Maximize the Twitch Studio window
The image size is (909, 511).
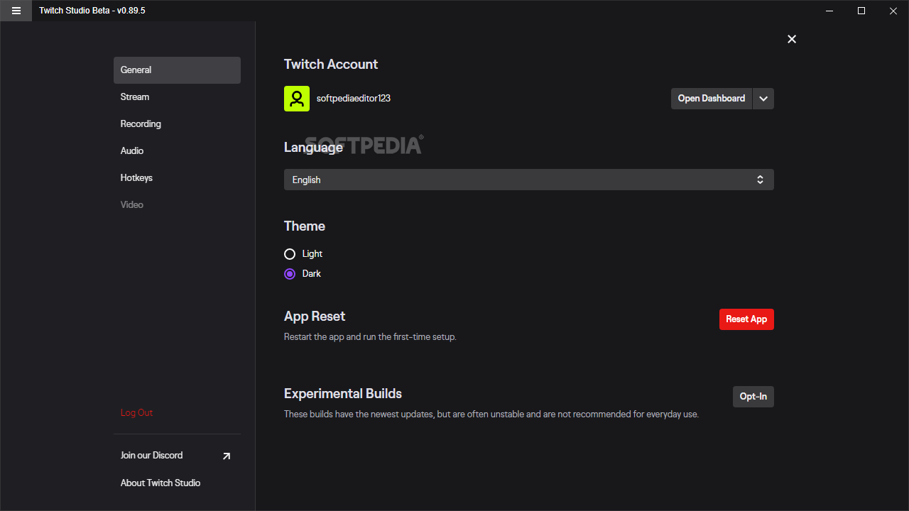pyautogui.click(x=861, y=11)
